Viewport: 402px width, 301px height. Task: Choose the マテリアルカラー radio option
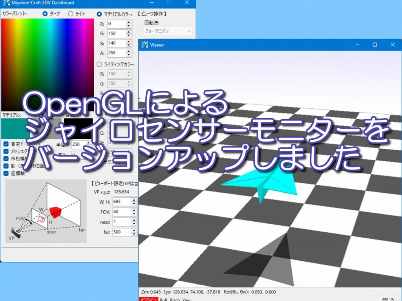tap(99, 14)
